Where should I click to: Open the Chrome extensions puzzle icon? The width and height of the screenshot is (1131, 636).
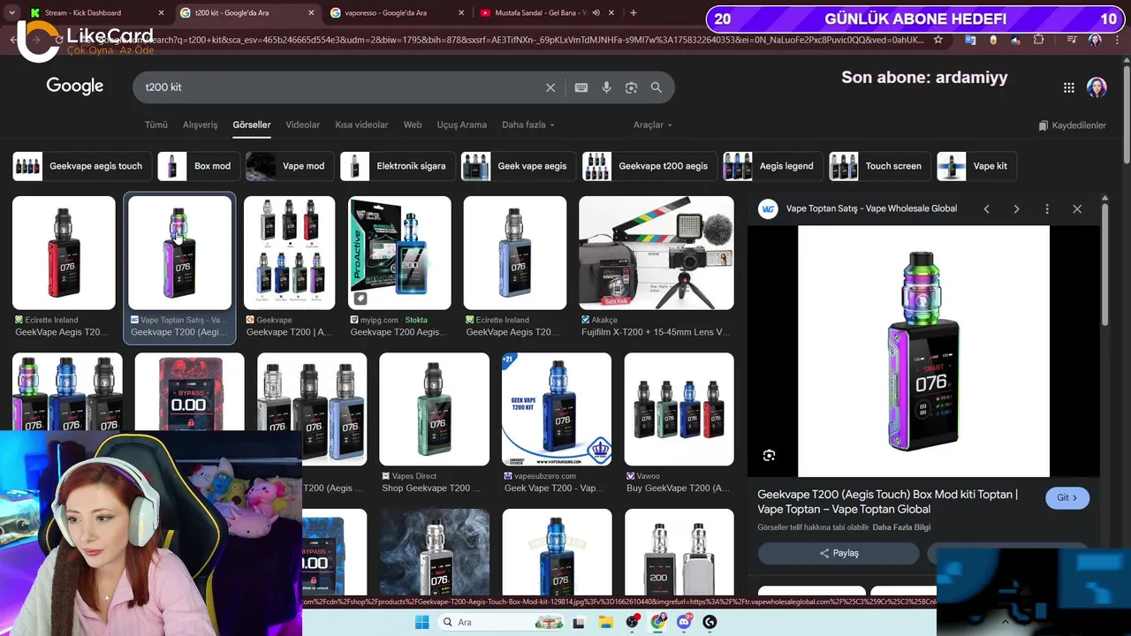point(1038,40)
